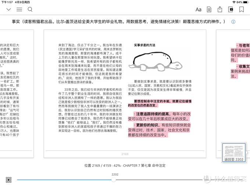Tap the page position slider knob
The width and height of the screenshot is (250, 187).
click(114, 180)
